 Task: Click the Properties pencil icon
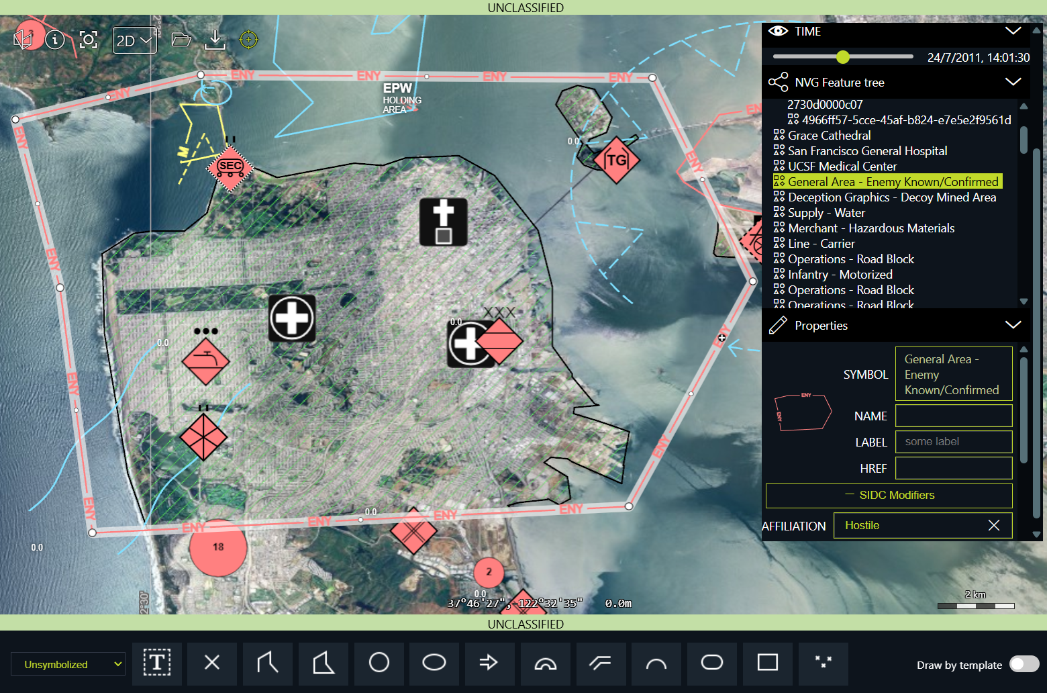[x=778, y=325]
